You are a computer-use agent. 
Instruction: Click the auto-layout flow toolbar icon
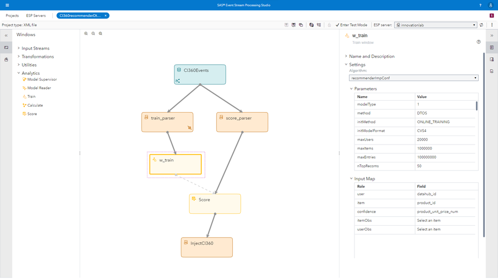pos(319,25)
